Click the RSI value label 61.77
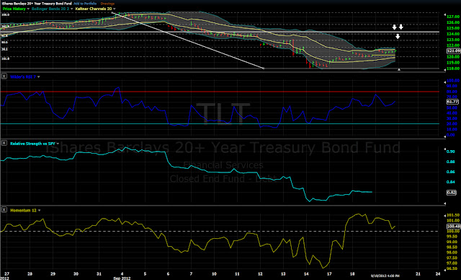This screenshot has height=280, width=461. [x=452, y=102]
